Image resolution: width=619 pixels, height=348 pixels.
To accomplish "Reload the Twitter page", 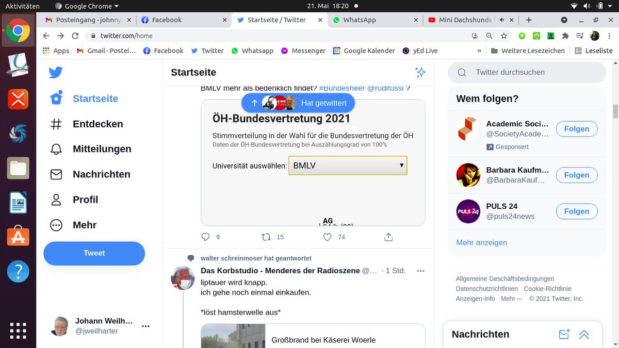I will click(75, 36).
